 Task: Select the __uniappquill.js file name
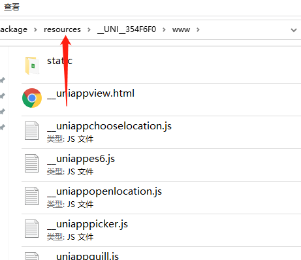pos(83,256)
